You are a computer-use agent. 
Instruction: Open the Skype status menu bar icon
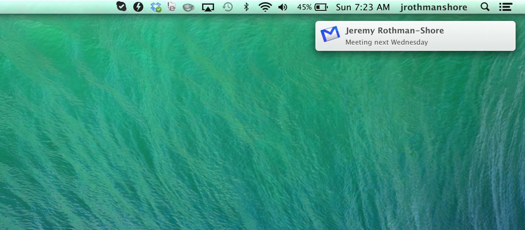121,7
